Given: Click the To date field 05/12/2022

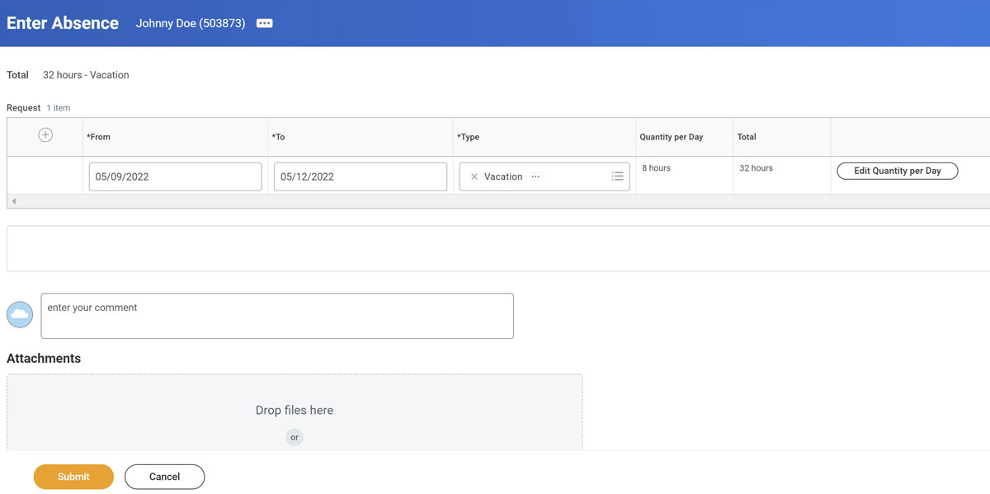Looking at the screenshot, I should point(360,176).
